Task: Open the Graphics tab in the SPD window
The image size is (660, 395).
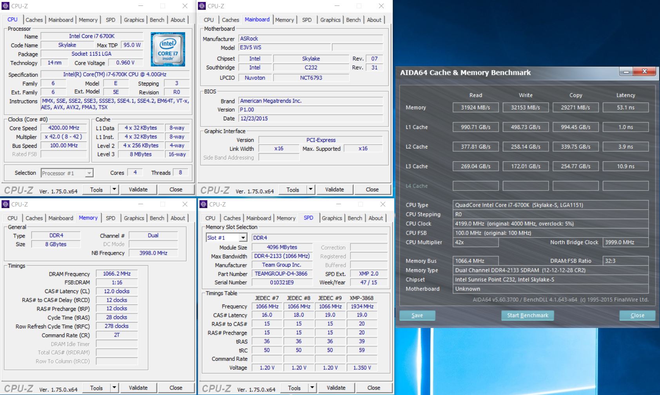Action: (332, 218)
